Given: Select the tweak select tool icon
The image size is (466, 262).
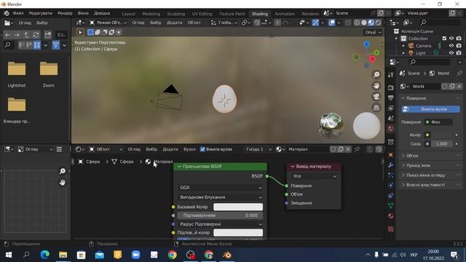Looking at the screenshot, I should (x=80, y=32).
